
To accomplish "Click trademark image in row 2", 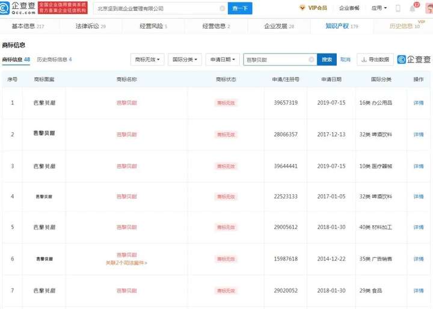I will 44,133.
